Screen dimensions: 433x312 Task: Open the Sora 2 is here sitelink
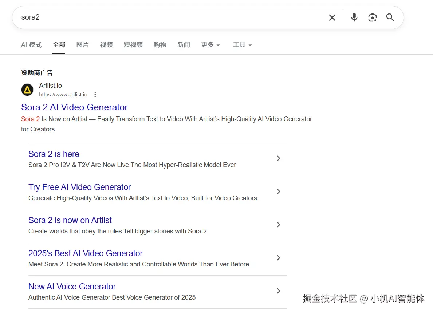click(54, 154)
